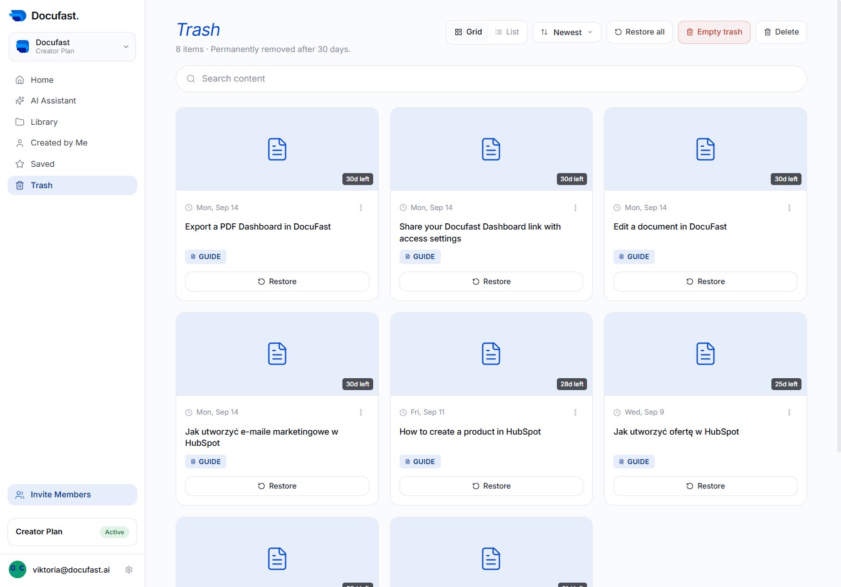
Task: Click the Active badge on Creator Plan
Action: [114, 532]
